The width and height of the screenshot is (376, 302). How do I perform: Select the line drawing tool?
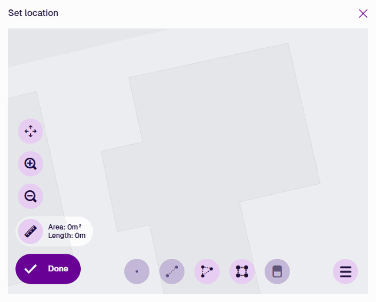point(172,271)
